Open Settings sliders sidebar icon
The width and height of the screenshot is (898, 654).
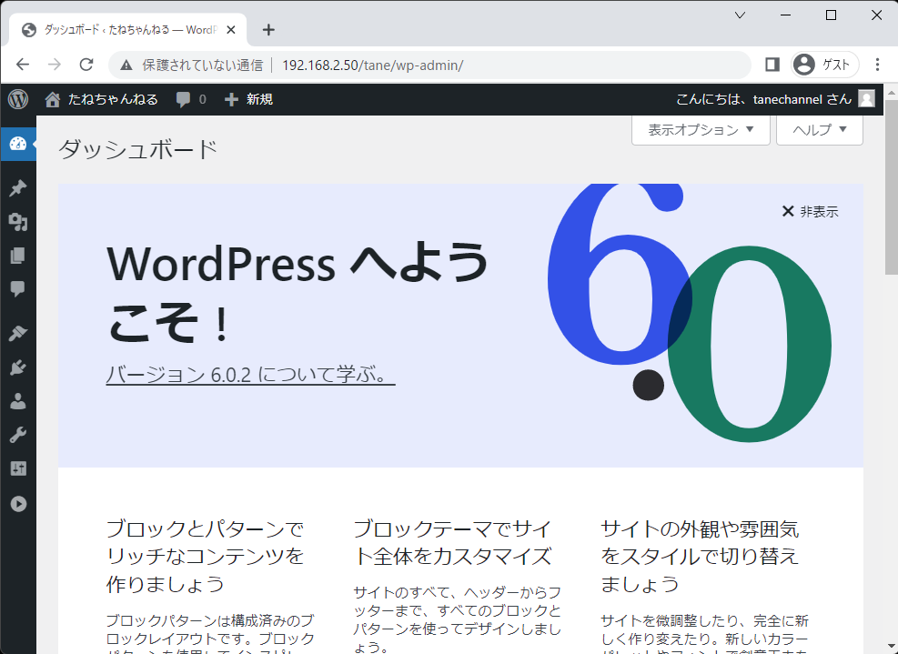coord(18,468)
